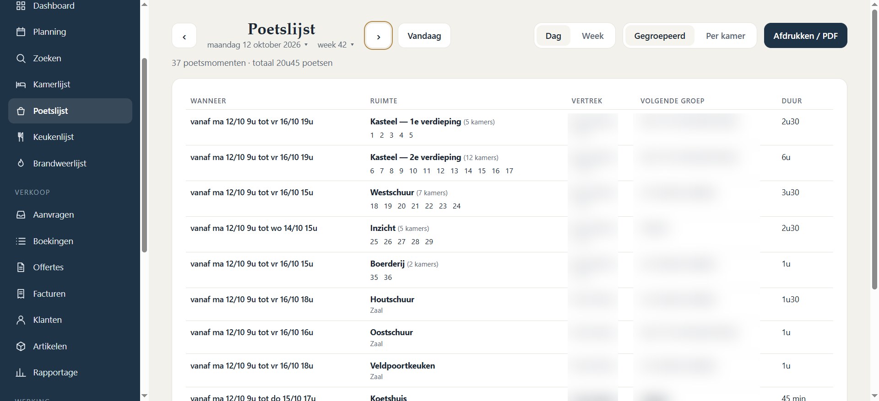Click the Zoeken magnifier icon
This screenshot has height=401, width=879.
[21, 59]
